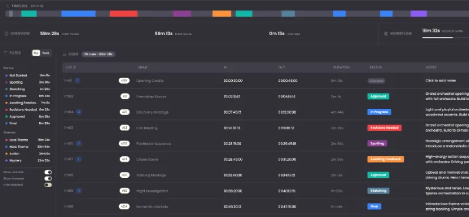
Task: Click the Cues list icon
Action: 64,54
